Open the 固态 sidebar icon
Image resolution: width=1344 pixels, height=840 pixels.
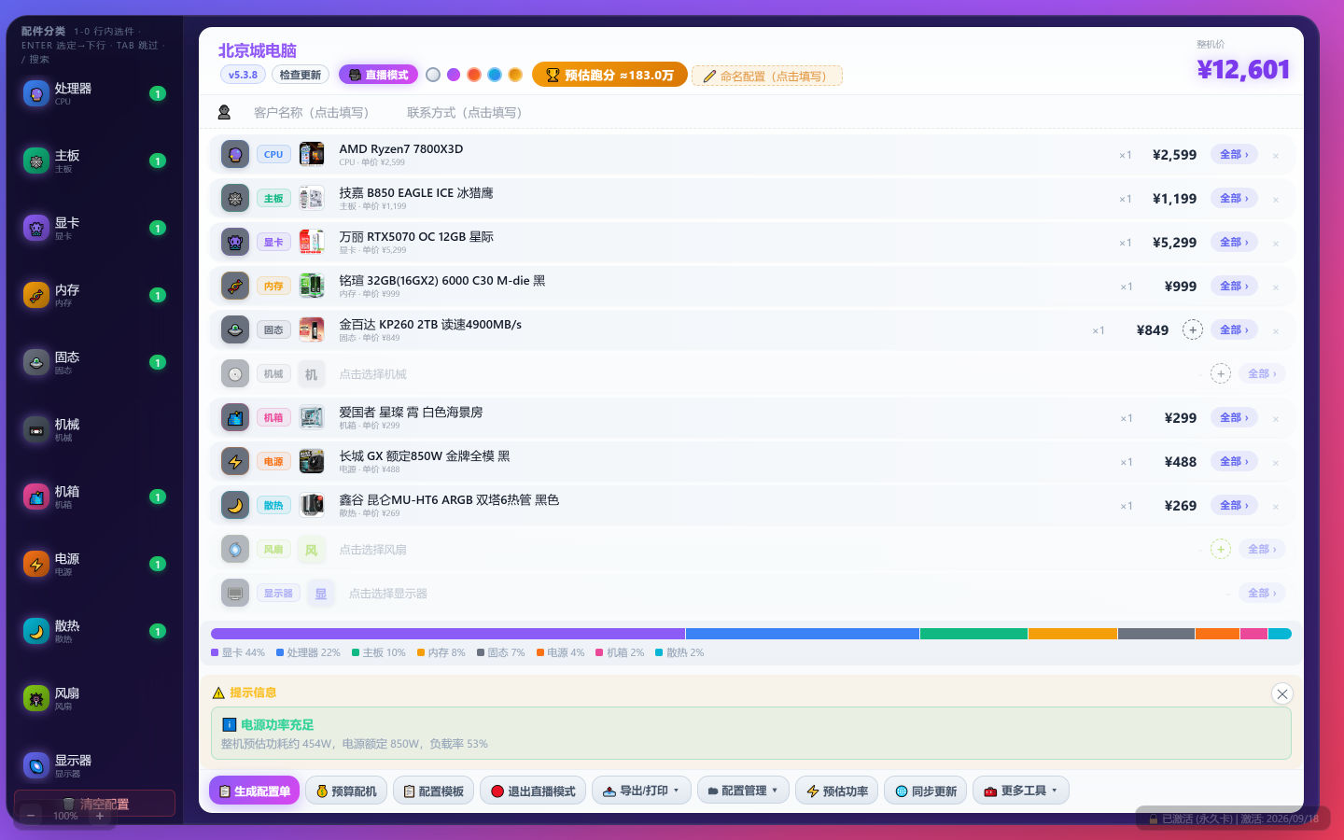[36, 362]
